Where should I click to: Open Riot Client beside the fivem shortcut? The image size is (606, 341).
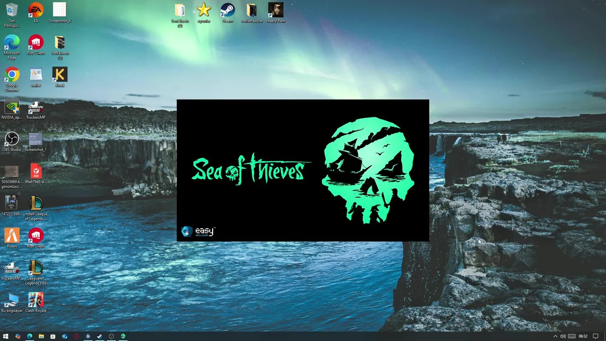36,238
